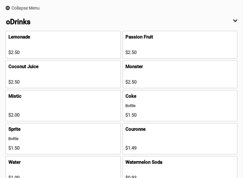Collapse the oDrinks section chevron
Viewport: 243px width, 178px height.
(235, 21)
